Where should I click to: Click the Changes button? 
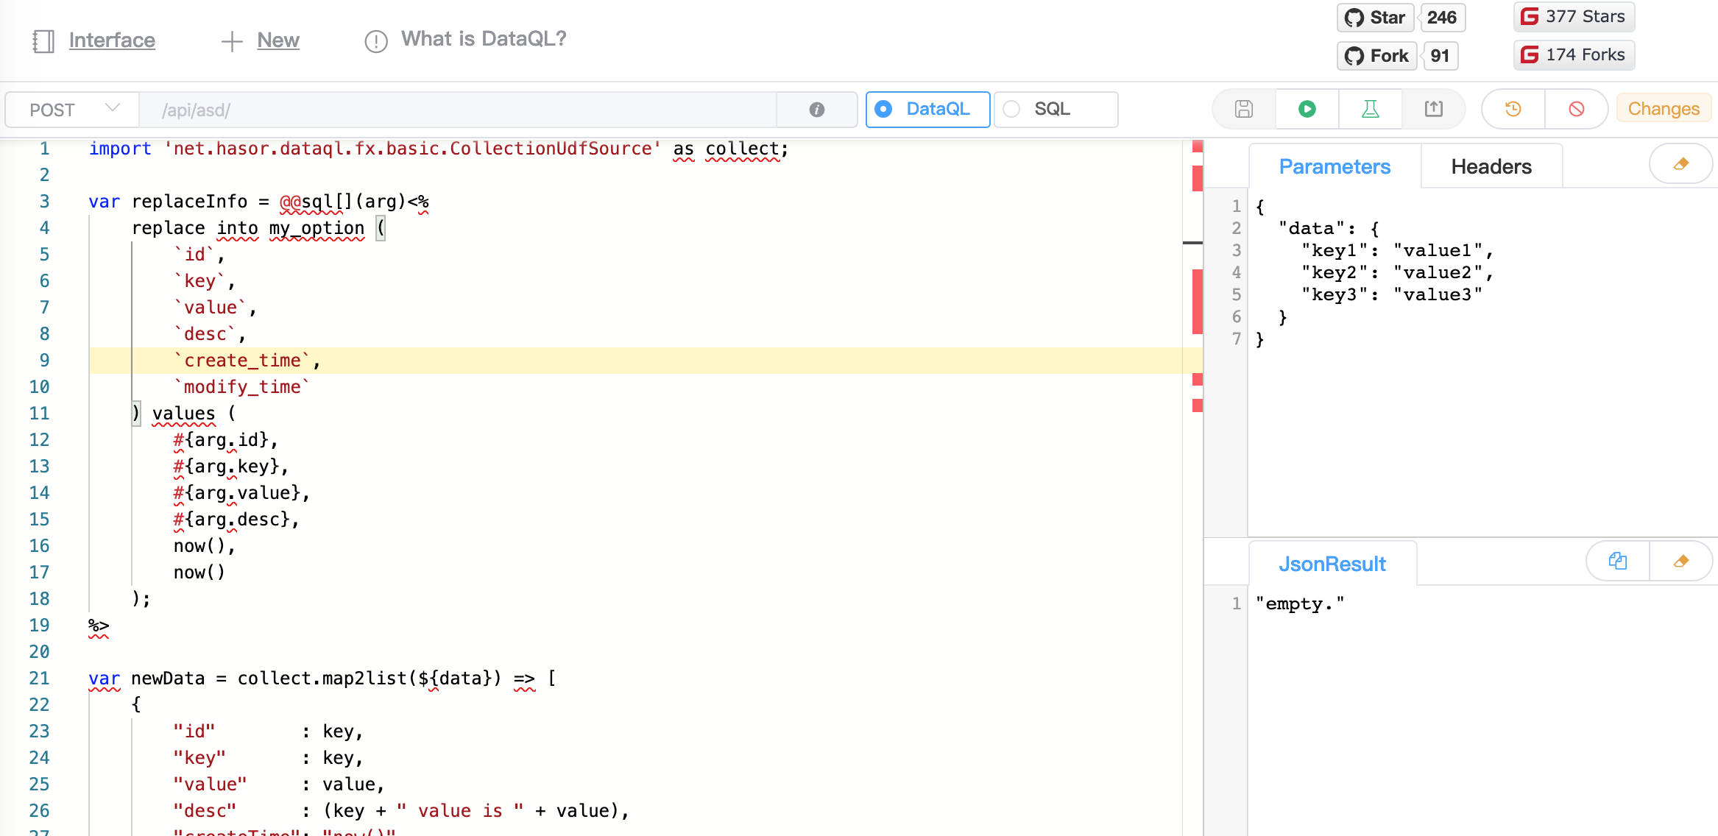click(x=1663, y=109)
